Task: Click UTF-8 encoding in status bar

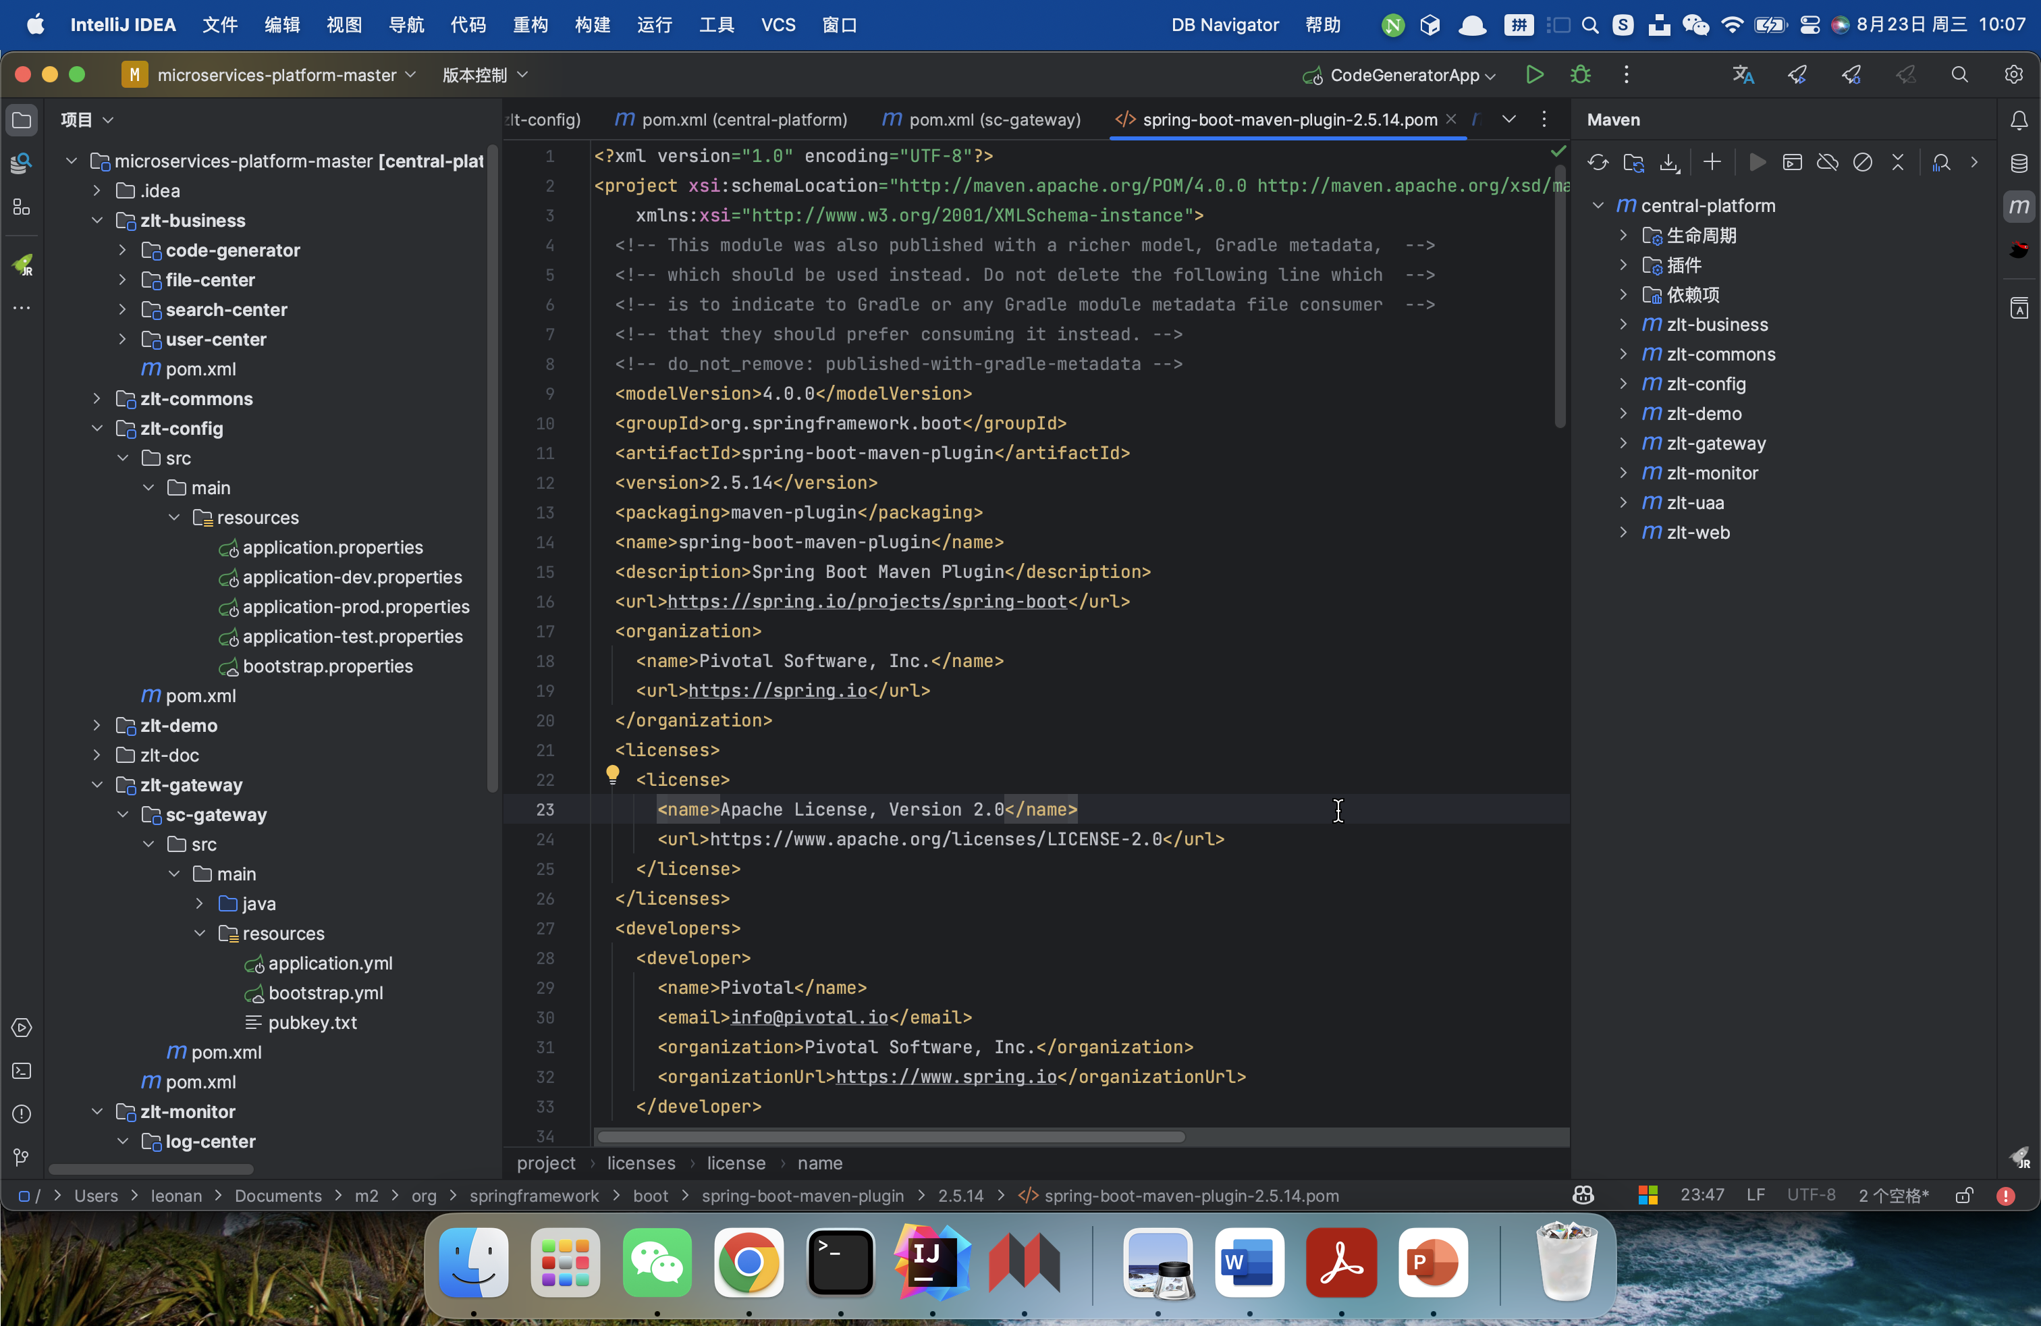Action: click(1811, 1196)
